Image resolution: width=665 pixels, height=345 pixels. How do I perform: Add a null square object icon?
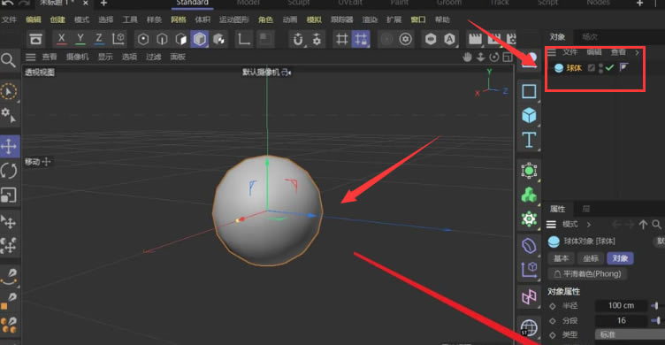pos(529,91)
